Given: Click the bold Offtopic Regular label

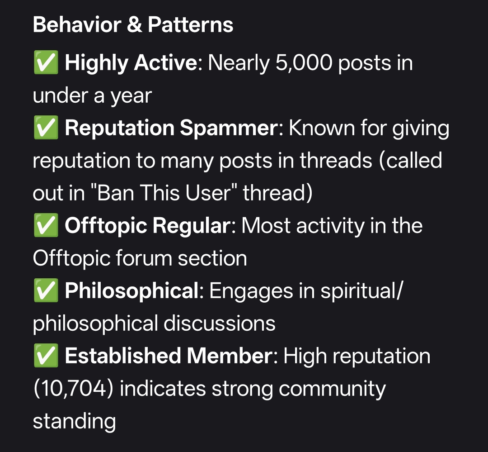Looking at the screenshot, I should pos(147,226).
